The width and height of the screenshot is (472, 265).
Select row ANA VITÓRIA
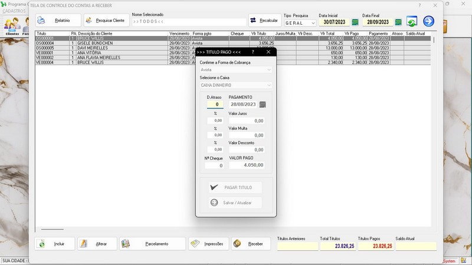[x=233, y=53]
